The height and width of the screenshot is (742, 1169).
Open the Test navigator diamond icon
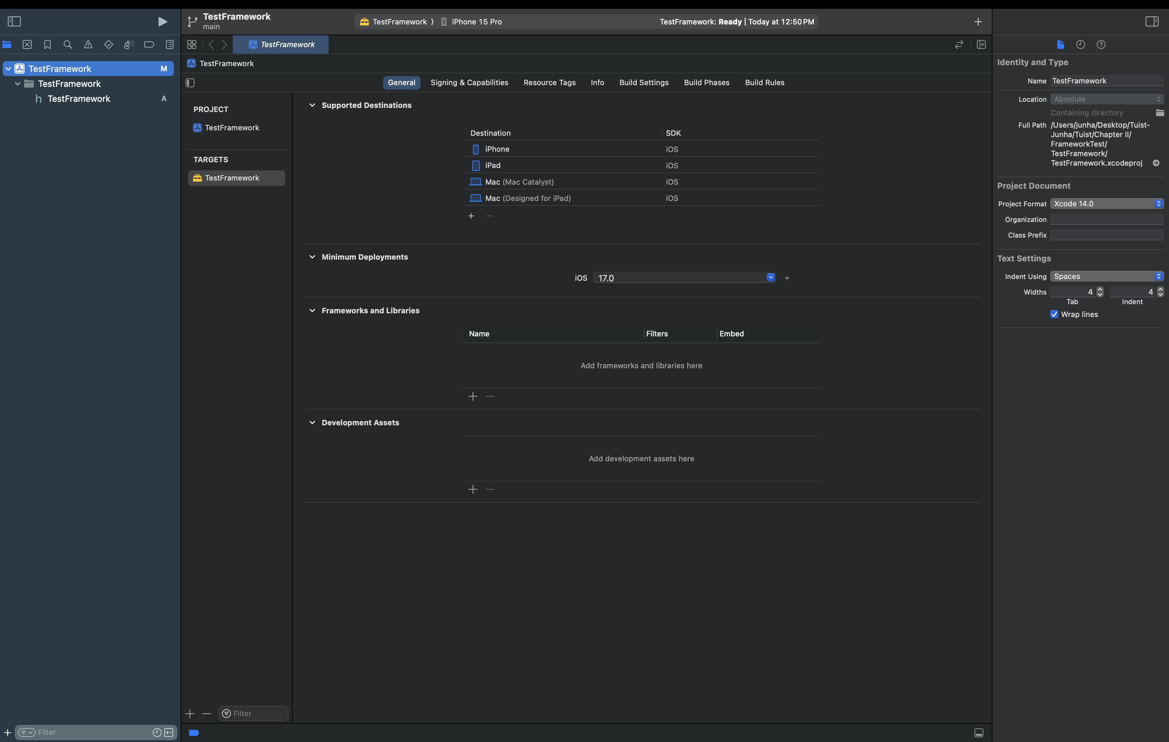(108, 45)
